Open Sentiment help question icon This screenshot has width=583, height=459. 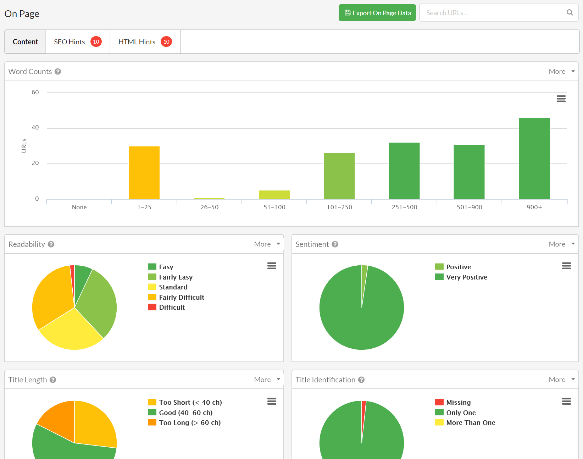pyautogui.click(x=335, y=244)
